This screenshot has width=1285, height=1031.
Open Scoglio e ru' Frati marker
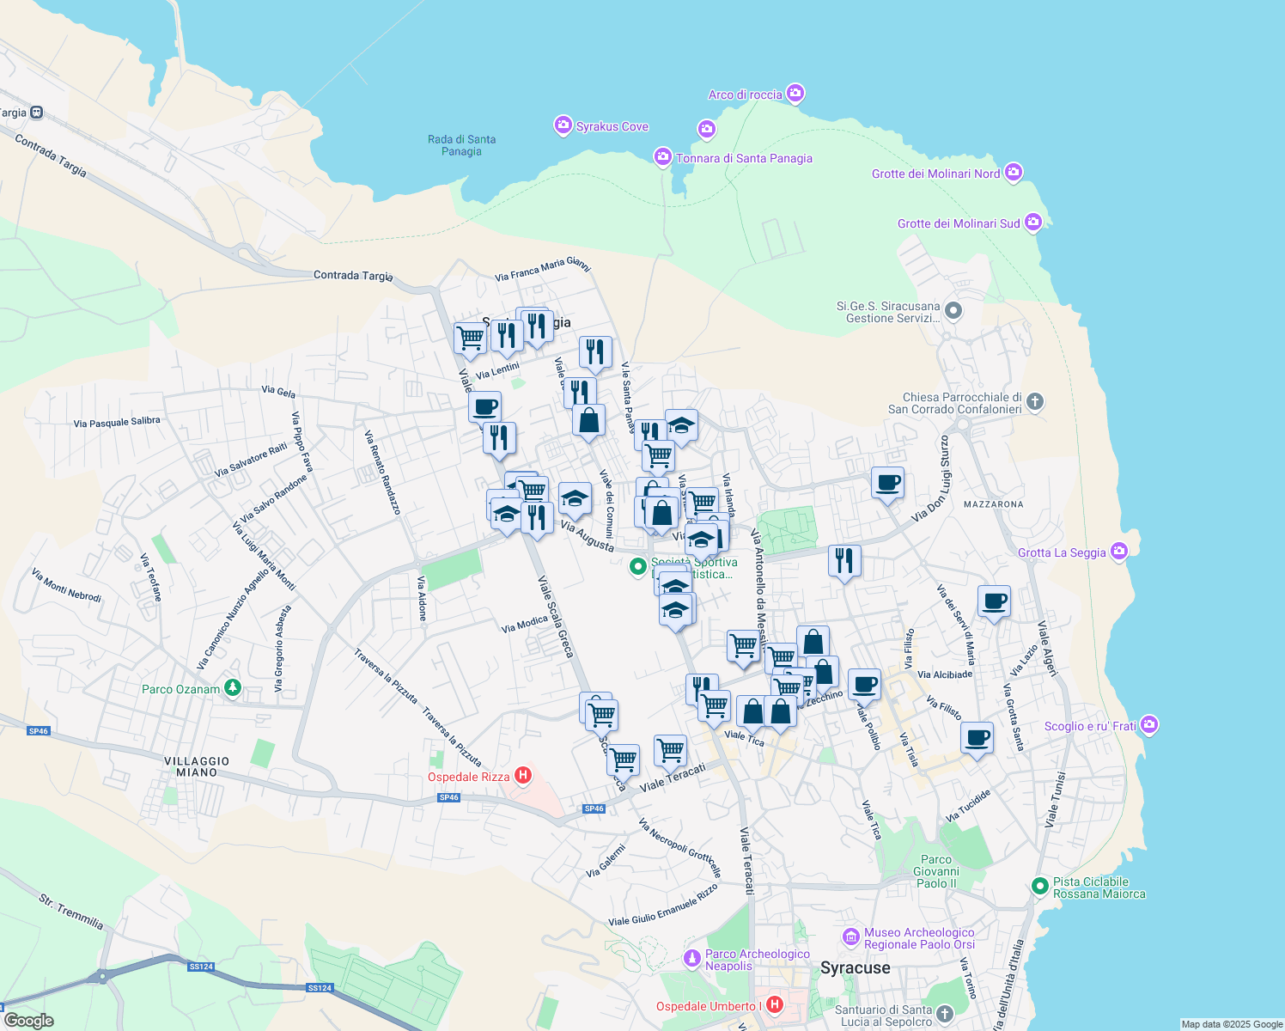click(x=1150, y=725)
